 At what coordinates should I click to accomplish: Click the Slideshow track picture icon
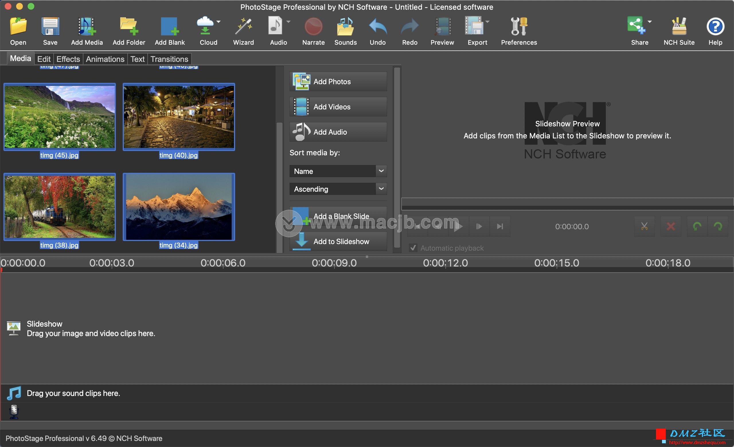[x=14, y=328]
